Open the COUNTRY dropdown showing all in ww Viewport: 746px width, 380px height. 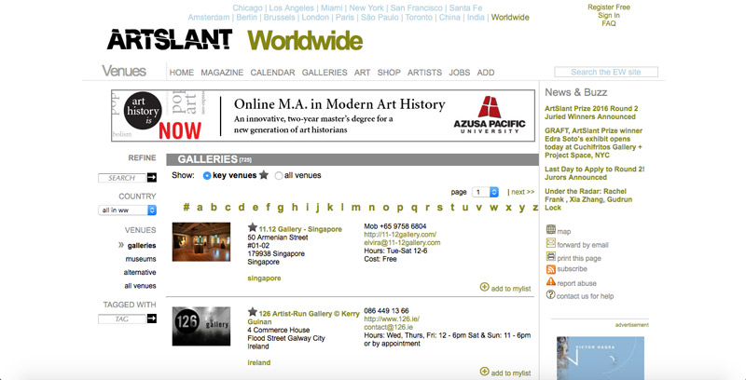[128, 210]
